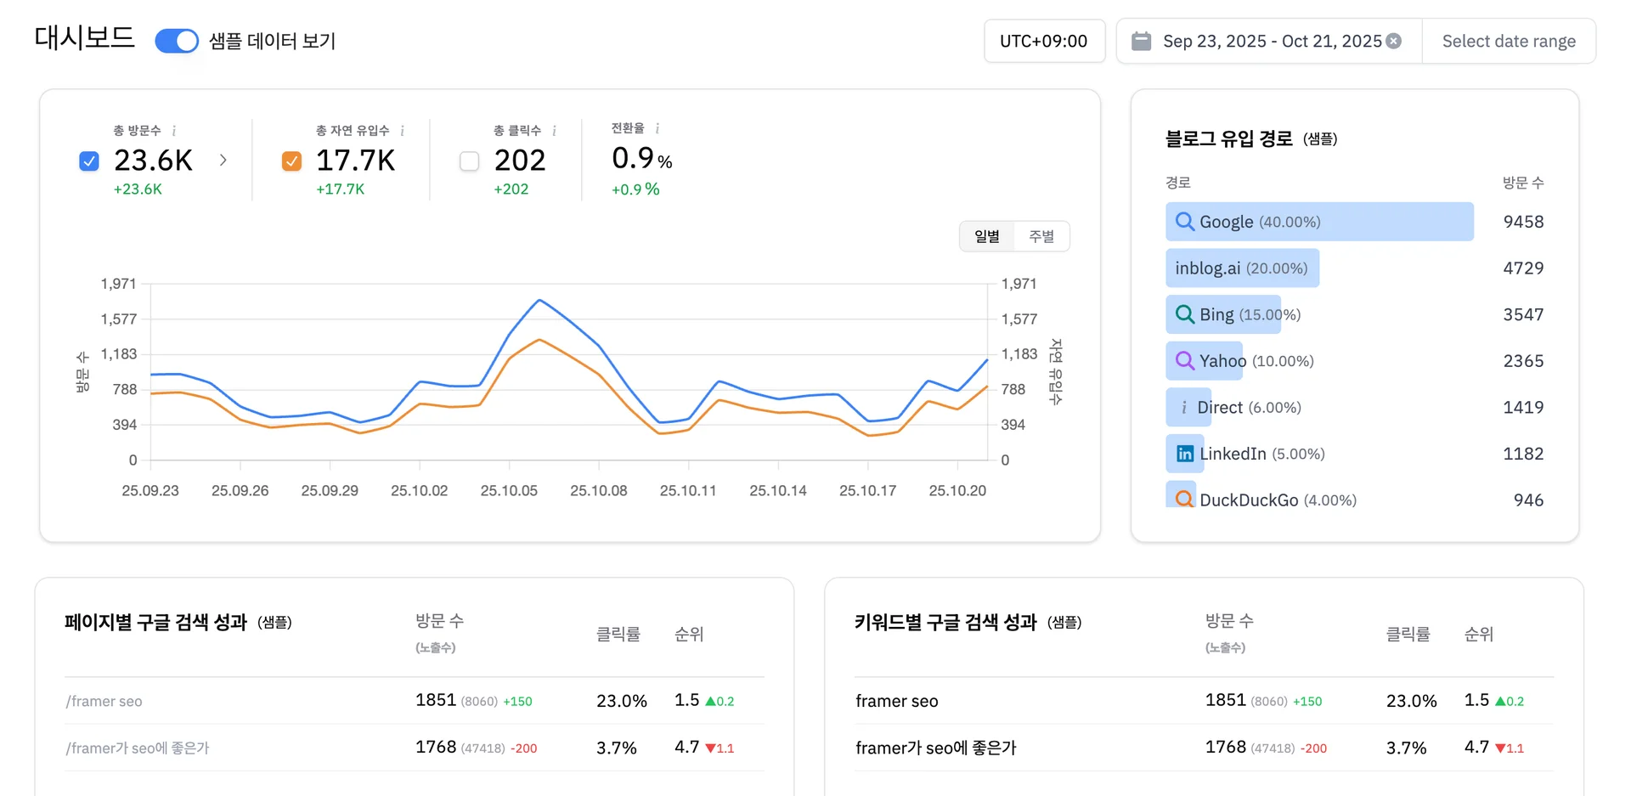Screen dimensions: 1631x796
Task: Open the UTC+09:00 timezone selector
Action: click(x=1043, y=41)
